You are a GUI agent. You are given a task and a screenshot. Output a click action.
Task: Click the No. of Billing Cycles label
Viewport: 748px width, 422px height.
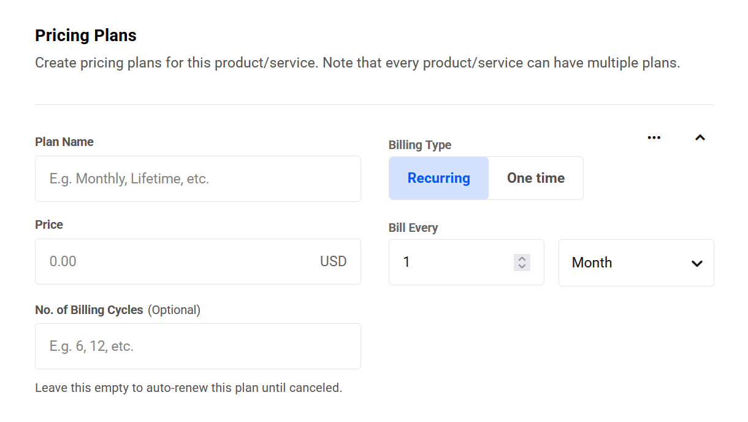coord(89,310)
